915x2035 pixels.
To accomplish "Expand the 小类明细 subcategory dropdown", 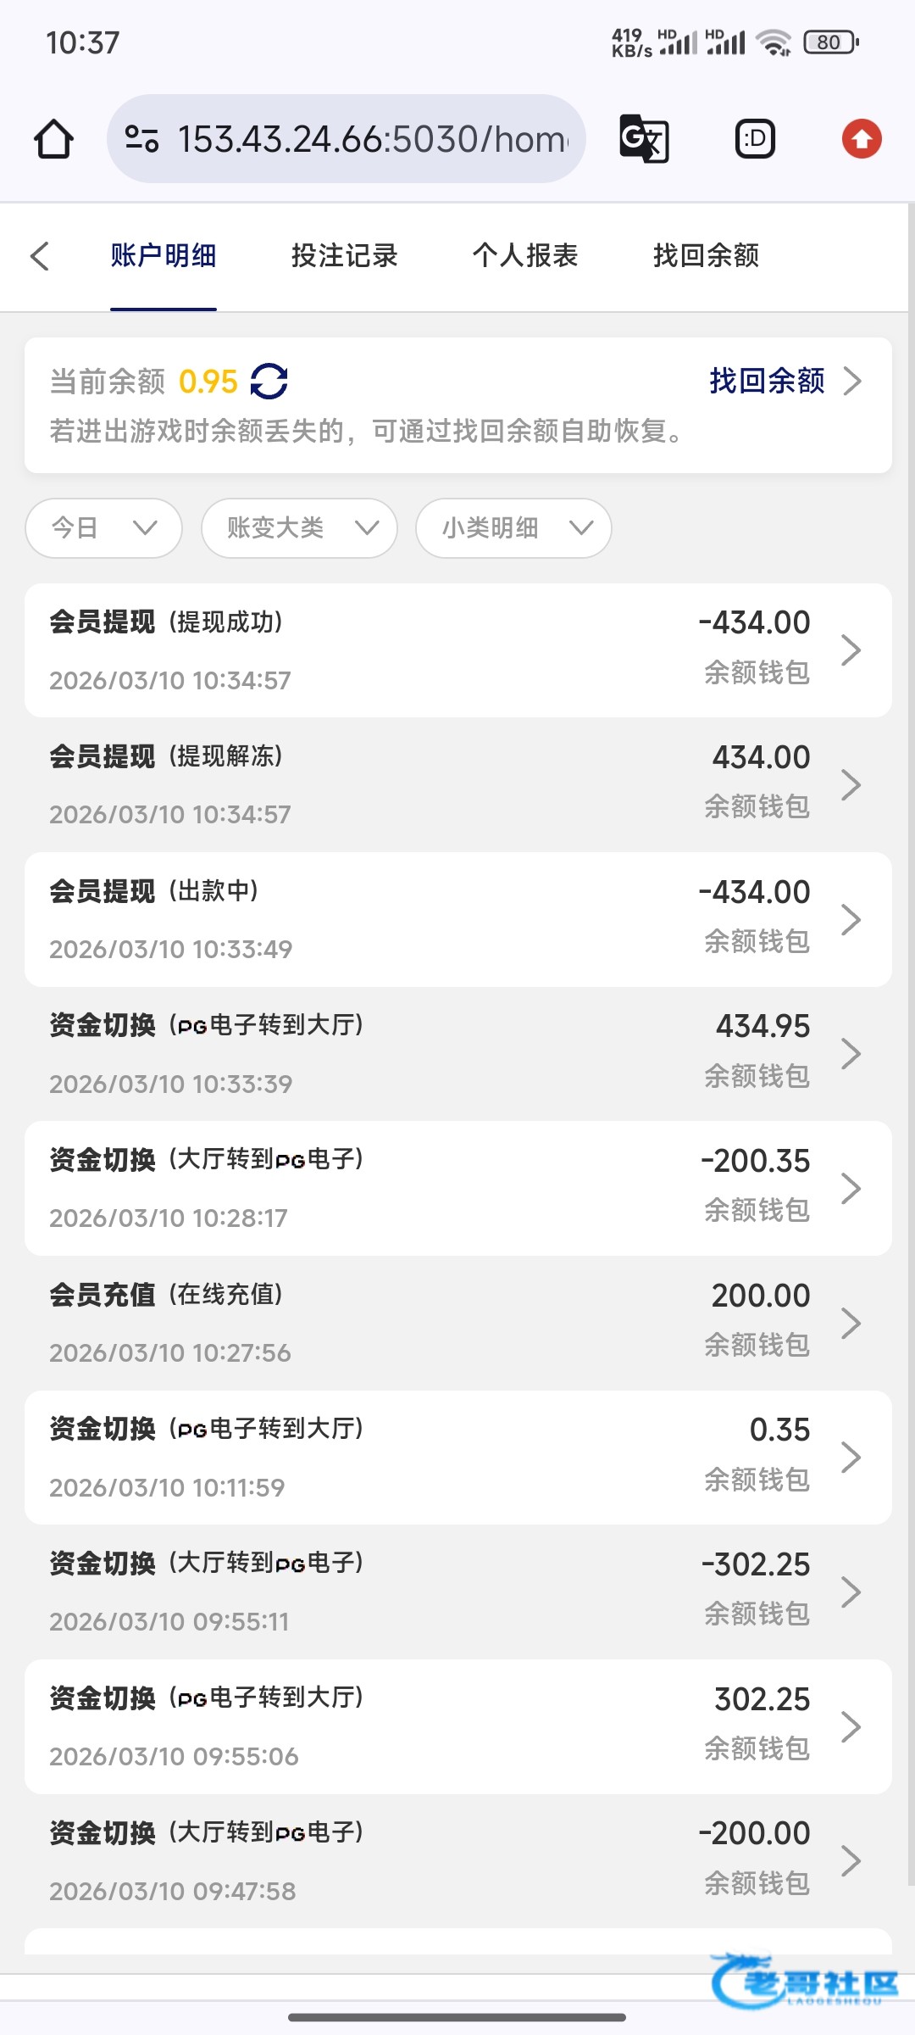I will [513, 528].
